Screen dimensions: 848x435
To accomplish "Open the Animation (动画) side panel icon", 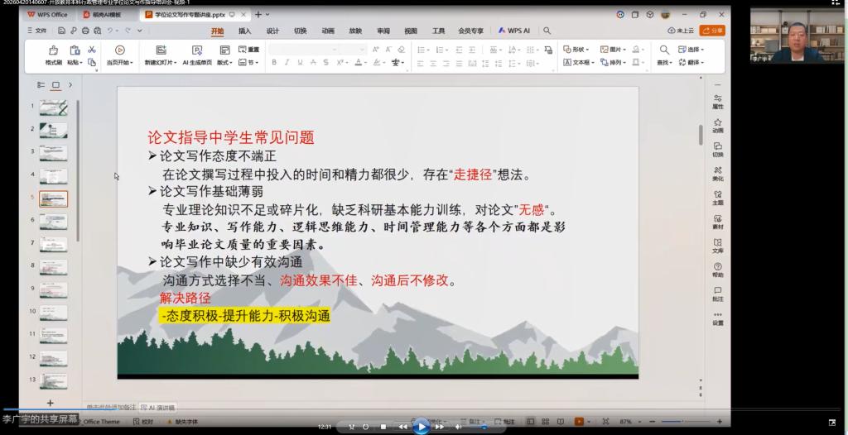I will pyautogui.click(x=717, y=125).
